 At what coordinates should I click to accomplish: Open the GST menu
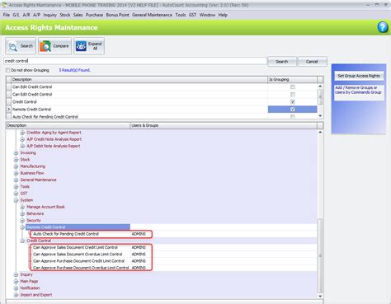click(192, 15)
